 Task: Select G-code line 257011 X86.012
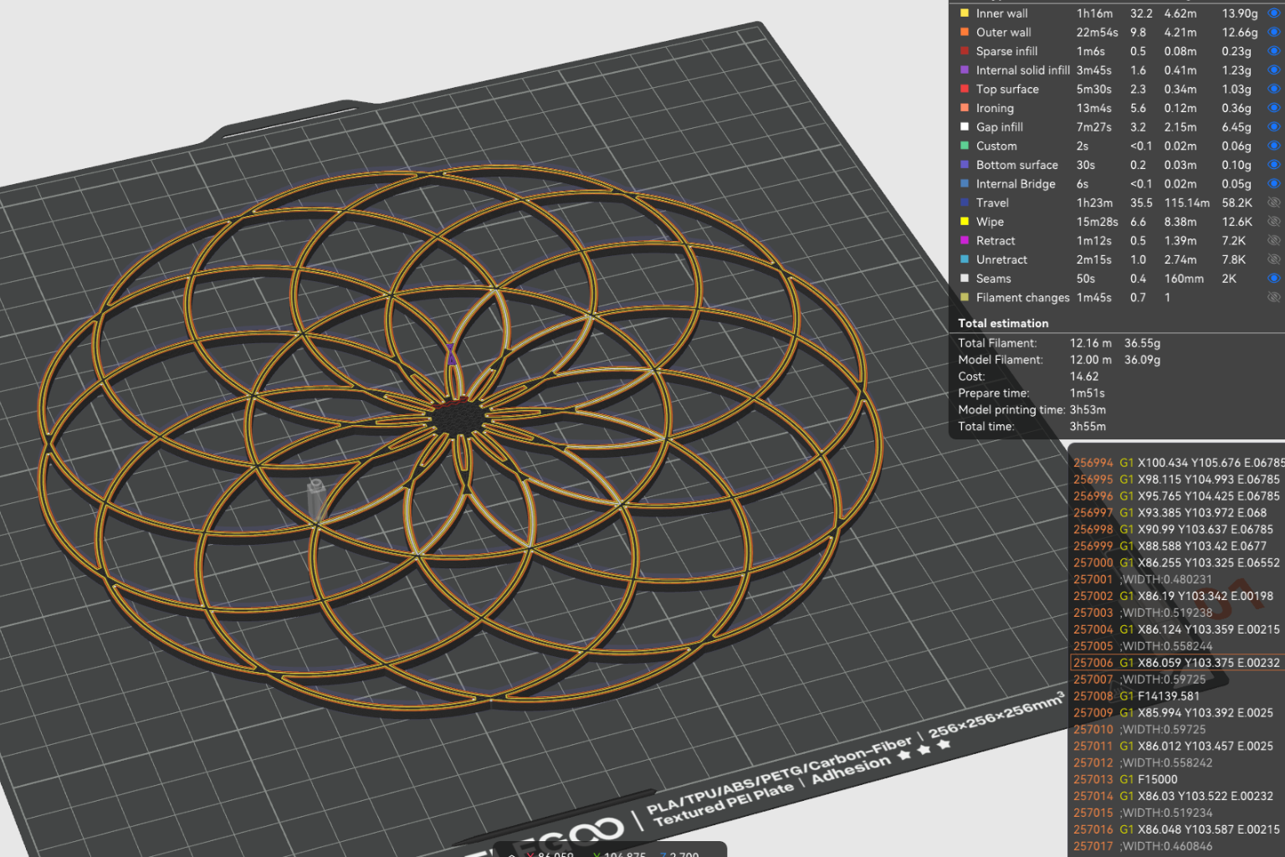tap(1177, 746)
